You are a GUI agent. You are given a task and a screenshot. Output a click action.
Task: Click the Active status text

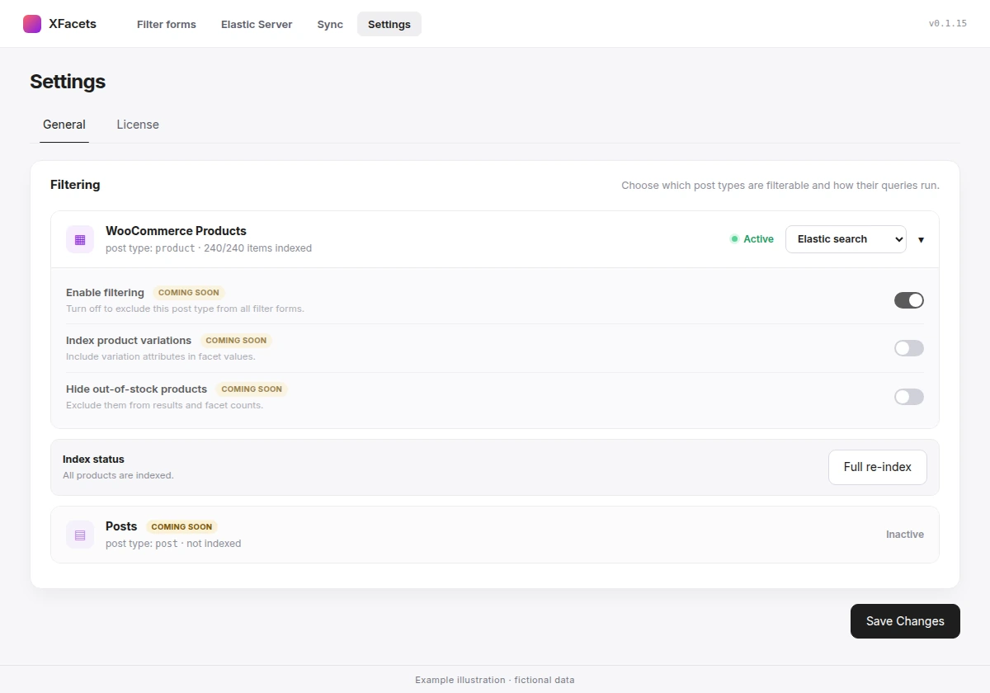(x=759, y=239)
